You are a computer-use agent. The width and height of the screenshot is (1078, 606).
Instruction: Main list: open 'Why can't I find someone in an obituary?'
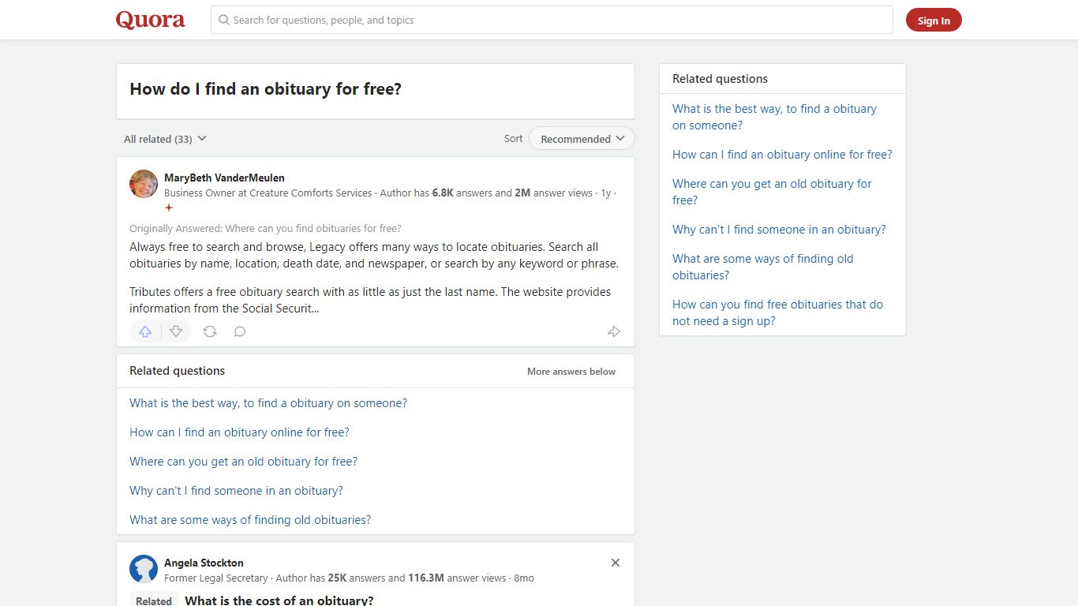coord(236,491)
